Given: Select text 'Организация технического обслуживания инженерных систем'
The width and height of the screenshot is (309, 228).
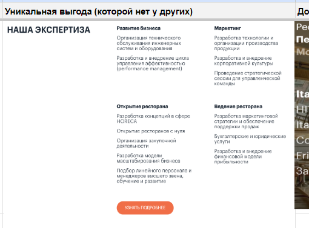Looking at the screenshot, I should coord(148,43).
